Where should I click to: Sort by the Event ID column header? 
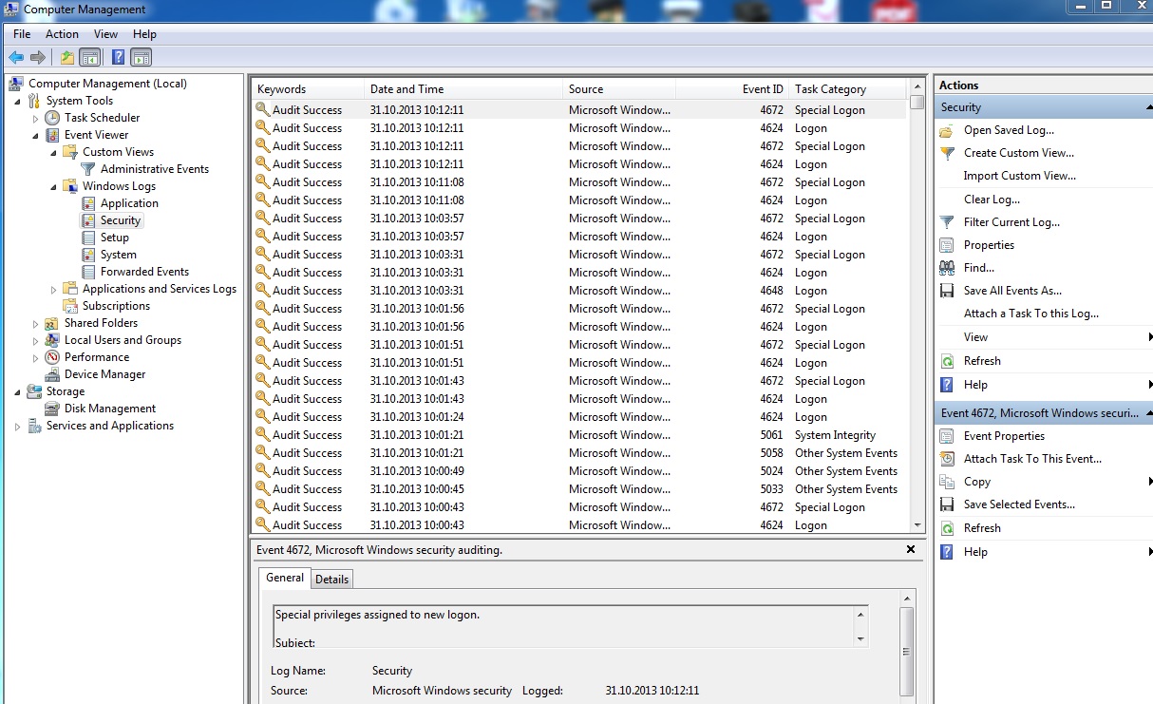point(732,89)
